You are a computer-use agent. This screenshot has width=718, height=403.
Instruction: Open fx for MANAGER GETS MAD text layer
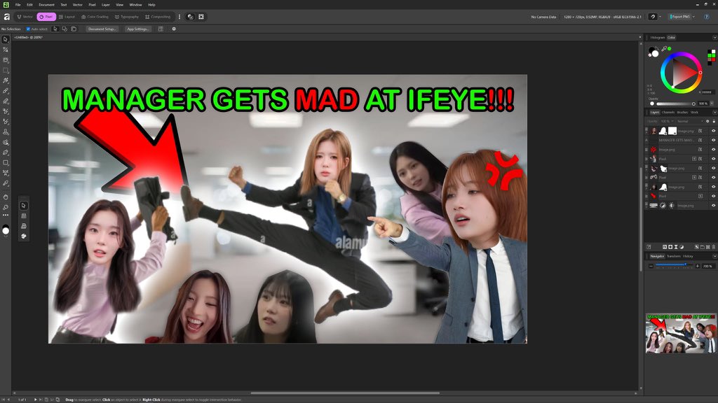(700, 140)
